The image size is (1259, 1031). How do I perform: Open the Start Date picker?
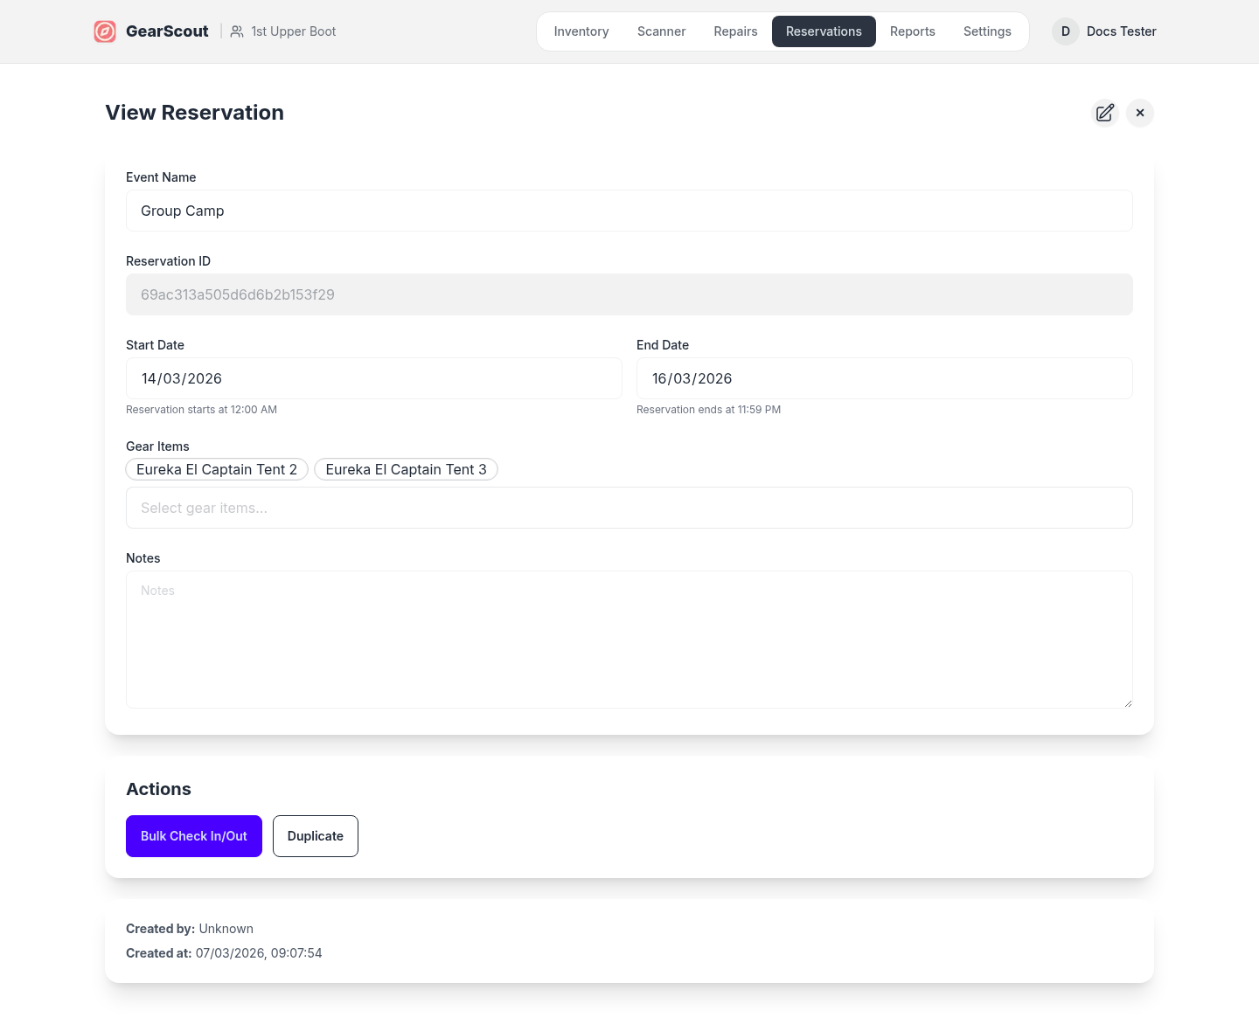373,378
